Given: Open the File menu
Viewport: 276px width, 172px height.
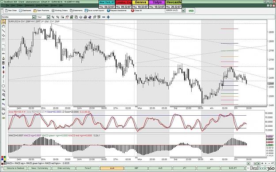Looking at the screenshot, I should (8, 5).
